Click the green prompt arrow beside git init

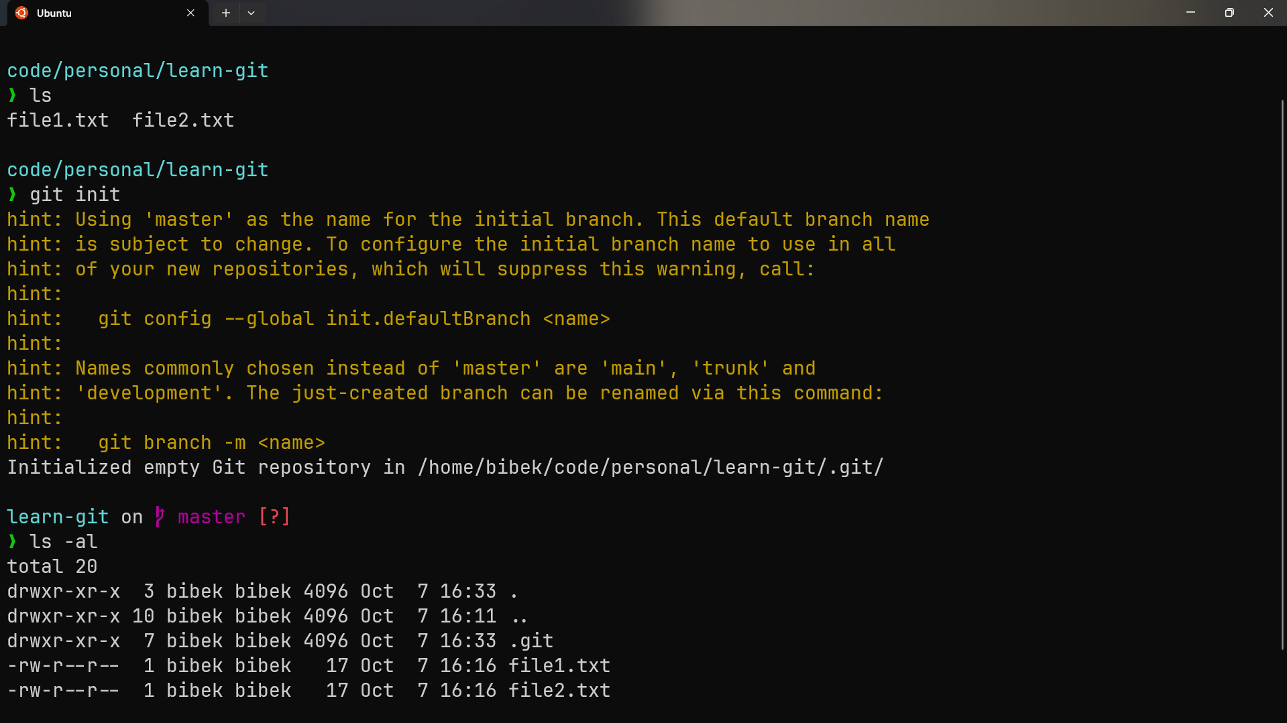[11, 194]
